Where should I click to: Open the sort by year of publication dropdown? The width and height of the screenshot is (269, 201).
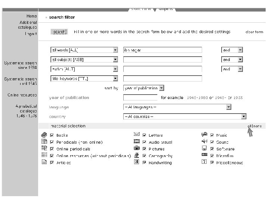tap(144, 88)
